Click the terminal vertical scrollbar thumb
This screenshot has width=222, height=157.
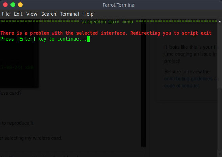point(220,120)
